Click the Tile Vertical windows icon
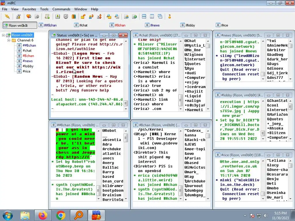Viewport: 295px width, 221px height. click(152, 16)
